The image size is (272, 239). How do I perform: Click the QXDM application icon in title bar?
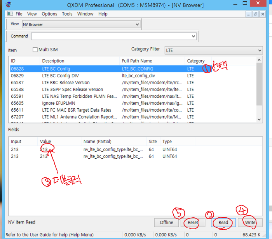8,4
